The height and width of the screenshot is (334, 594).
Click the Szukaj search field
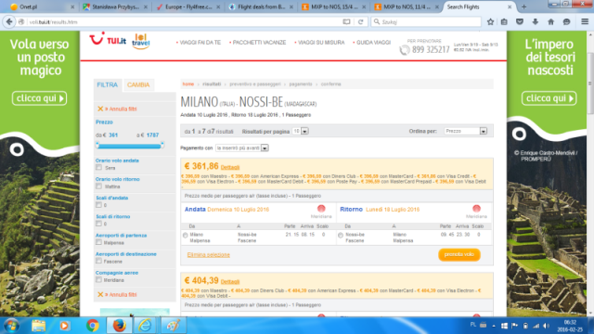tap(426, 22)
